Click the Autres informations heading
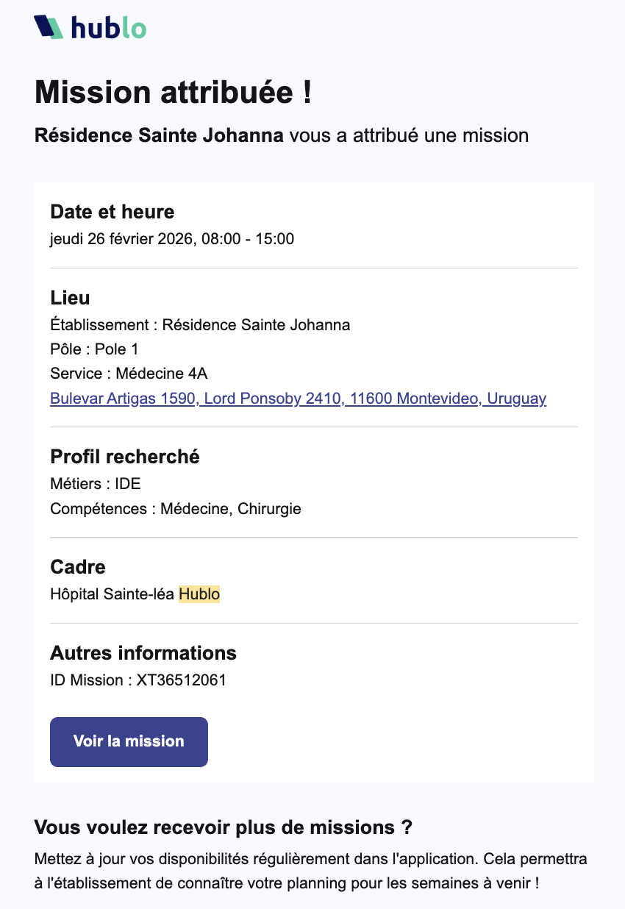Screen dimensions: 625x909 [143, 652]
